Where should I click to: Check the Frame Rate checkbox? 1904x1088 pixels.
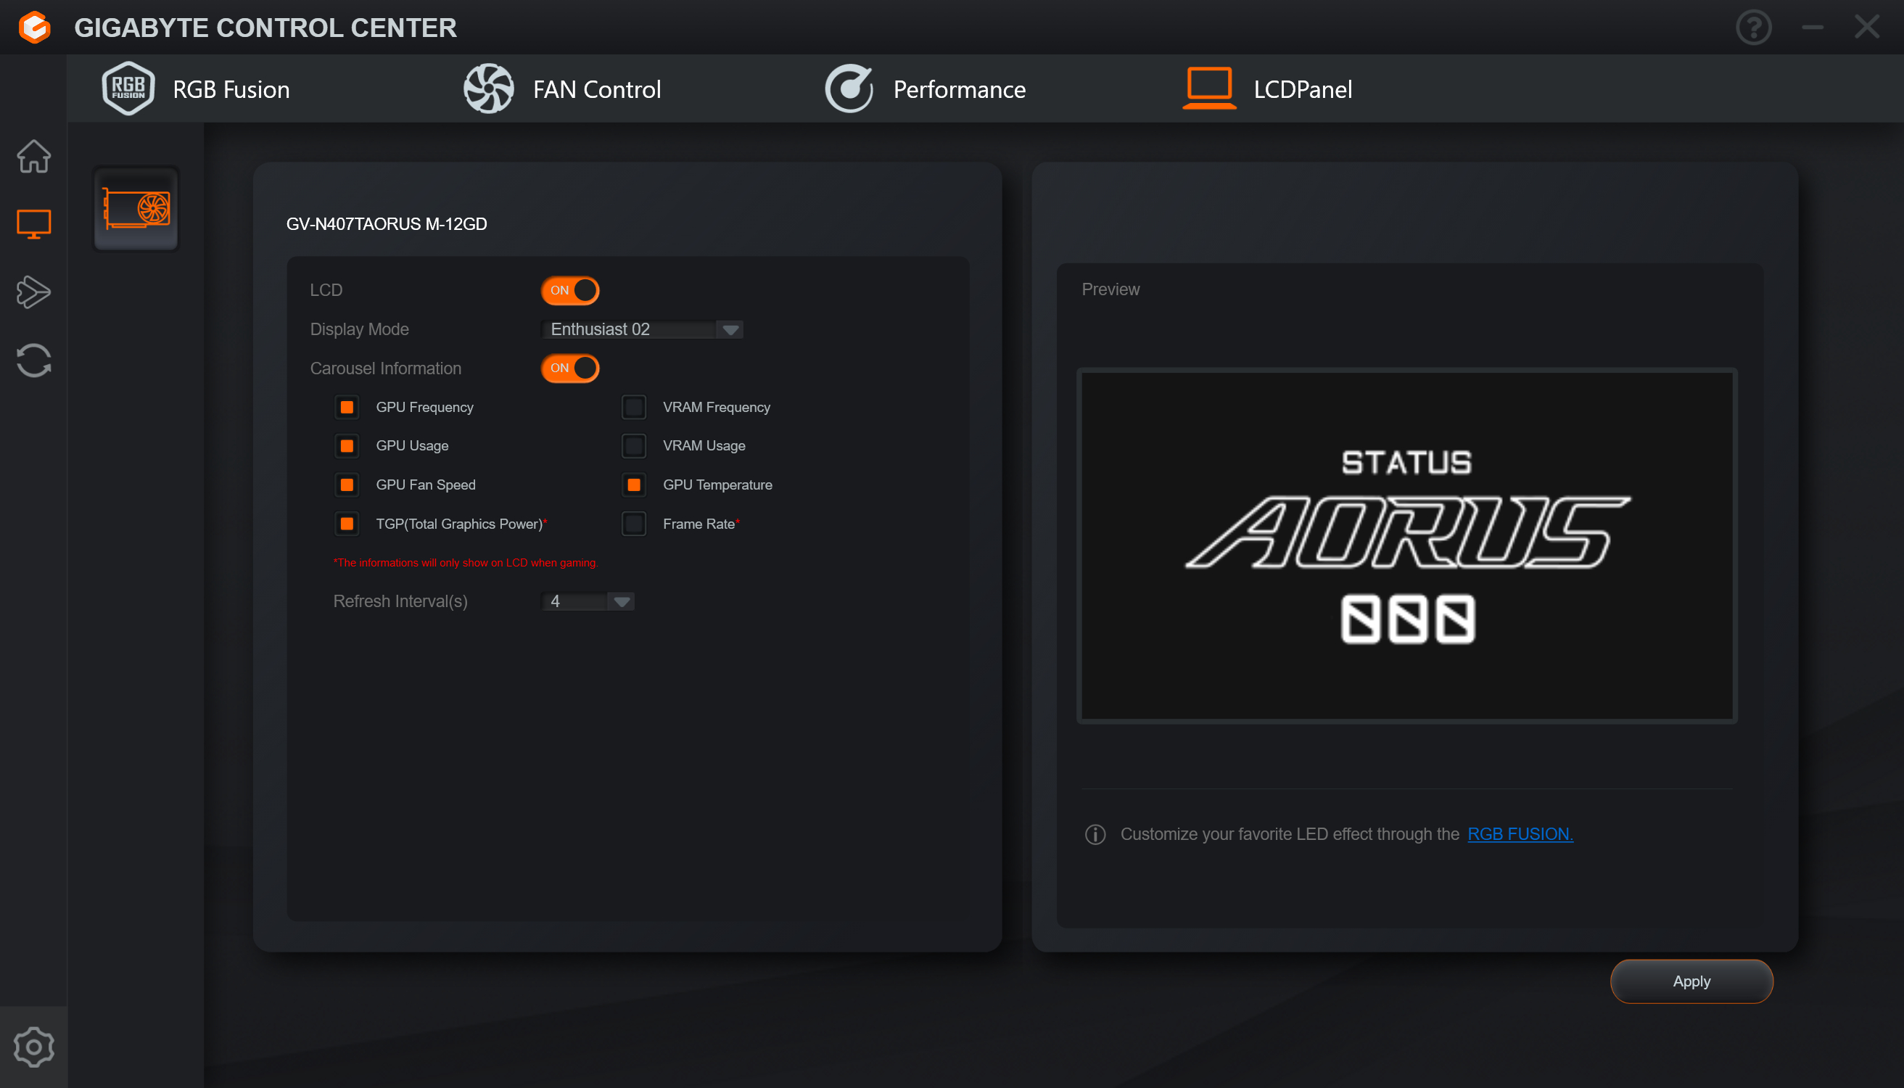tap(634, 524)
